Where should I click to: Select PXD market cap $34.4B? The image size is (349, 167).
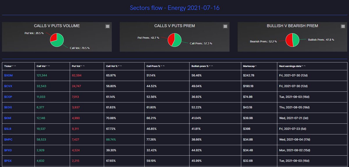click(248, 150)
